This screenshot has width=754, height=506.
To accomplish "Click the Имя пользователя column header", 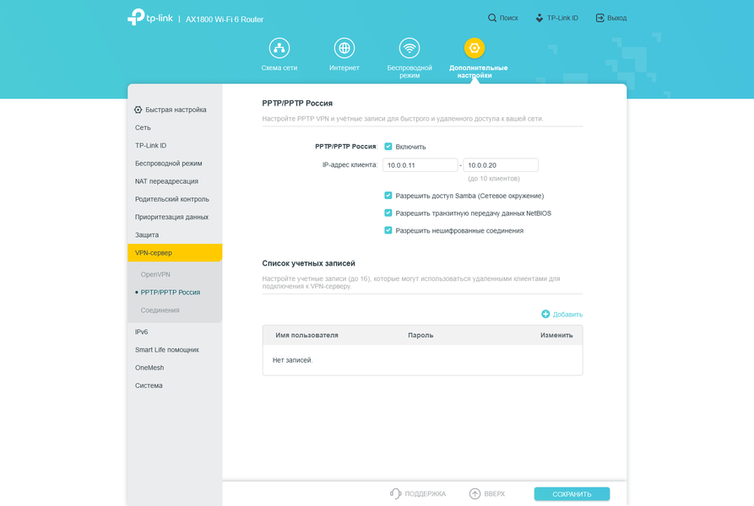I will coord(306,335).
